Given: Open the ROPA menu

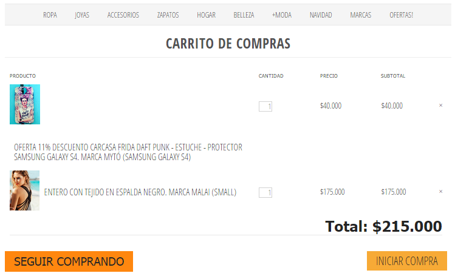Looking at the screenshot, I should tap(50, 15).
